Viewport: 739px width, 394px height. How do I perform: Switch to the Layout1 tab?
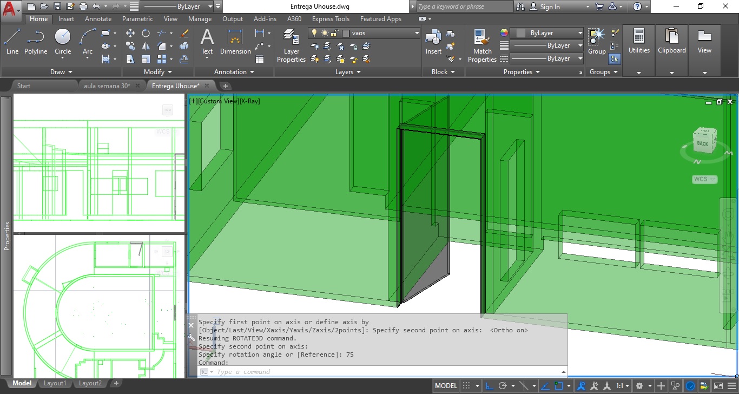pyautogui.click(x=55, y=383)
